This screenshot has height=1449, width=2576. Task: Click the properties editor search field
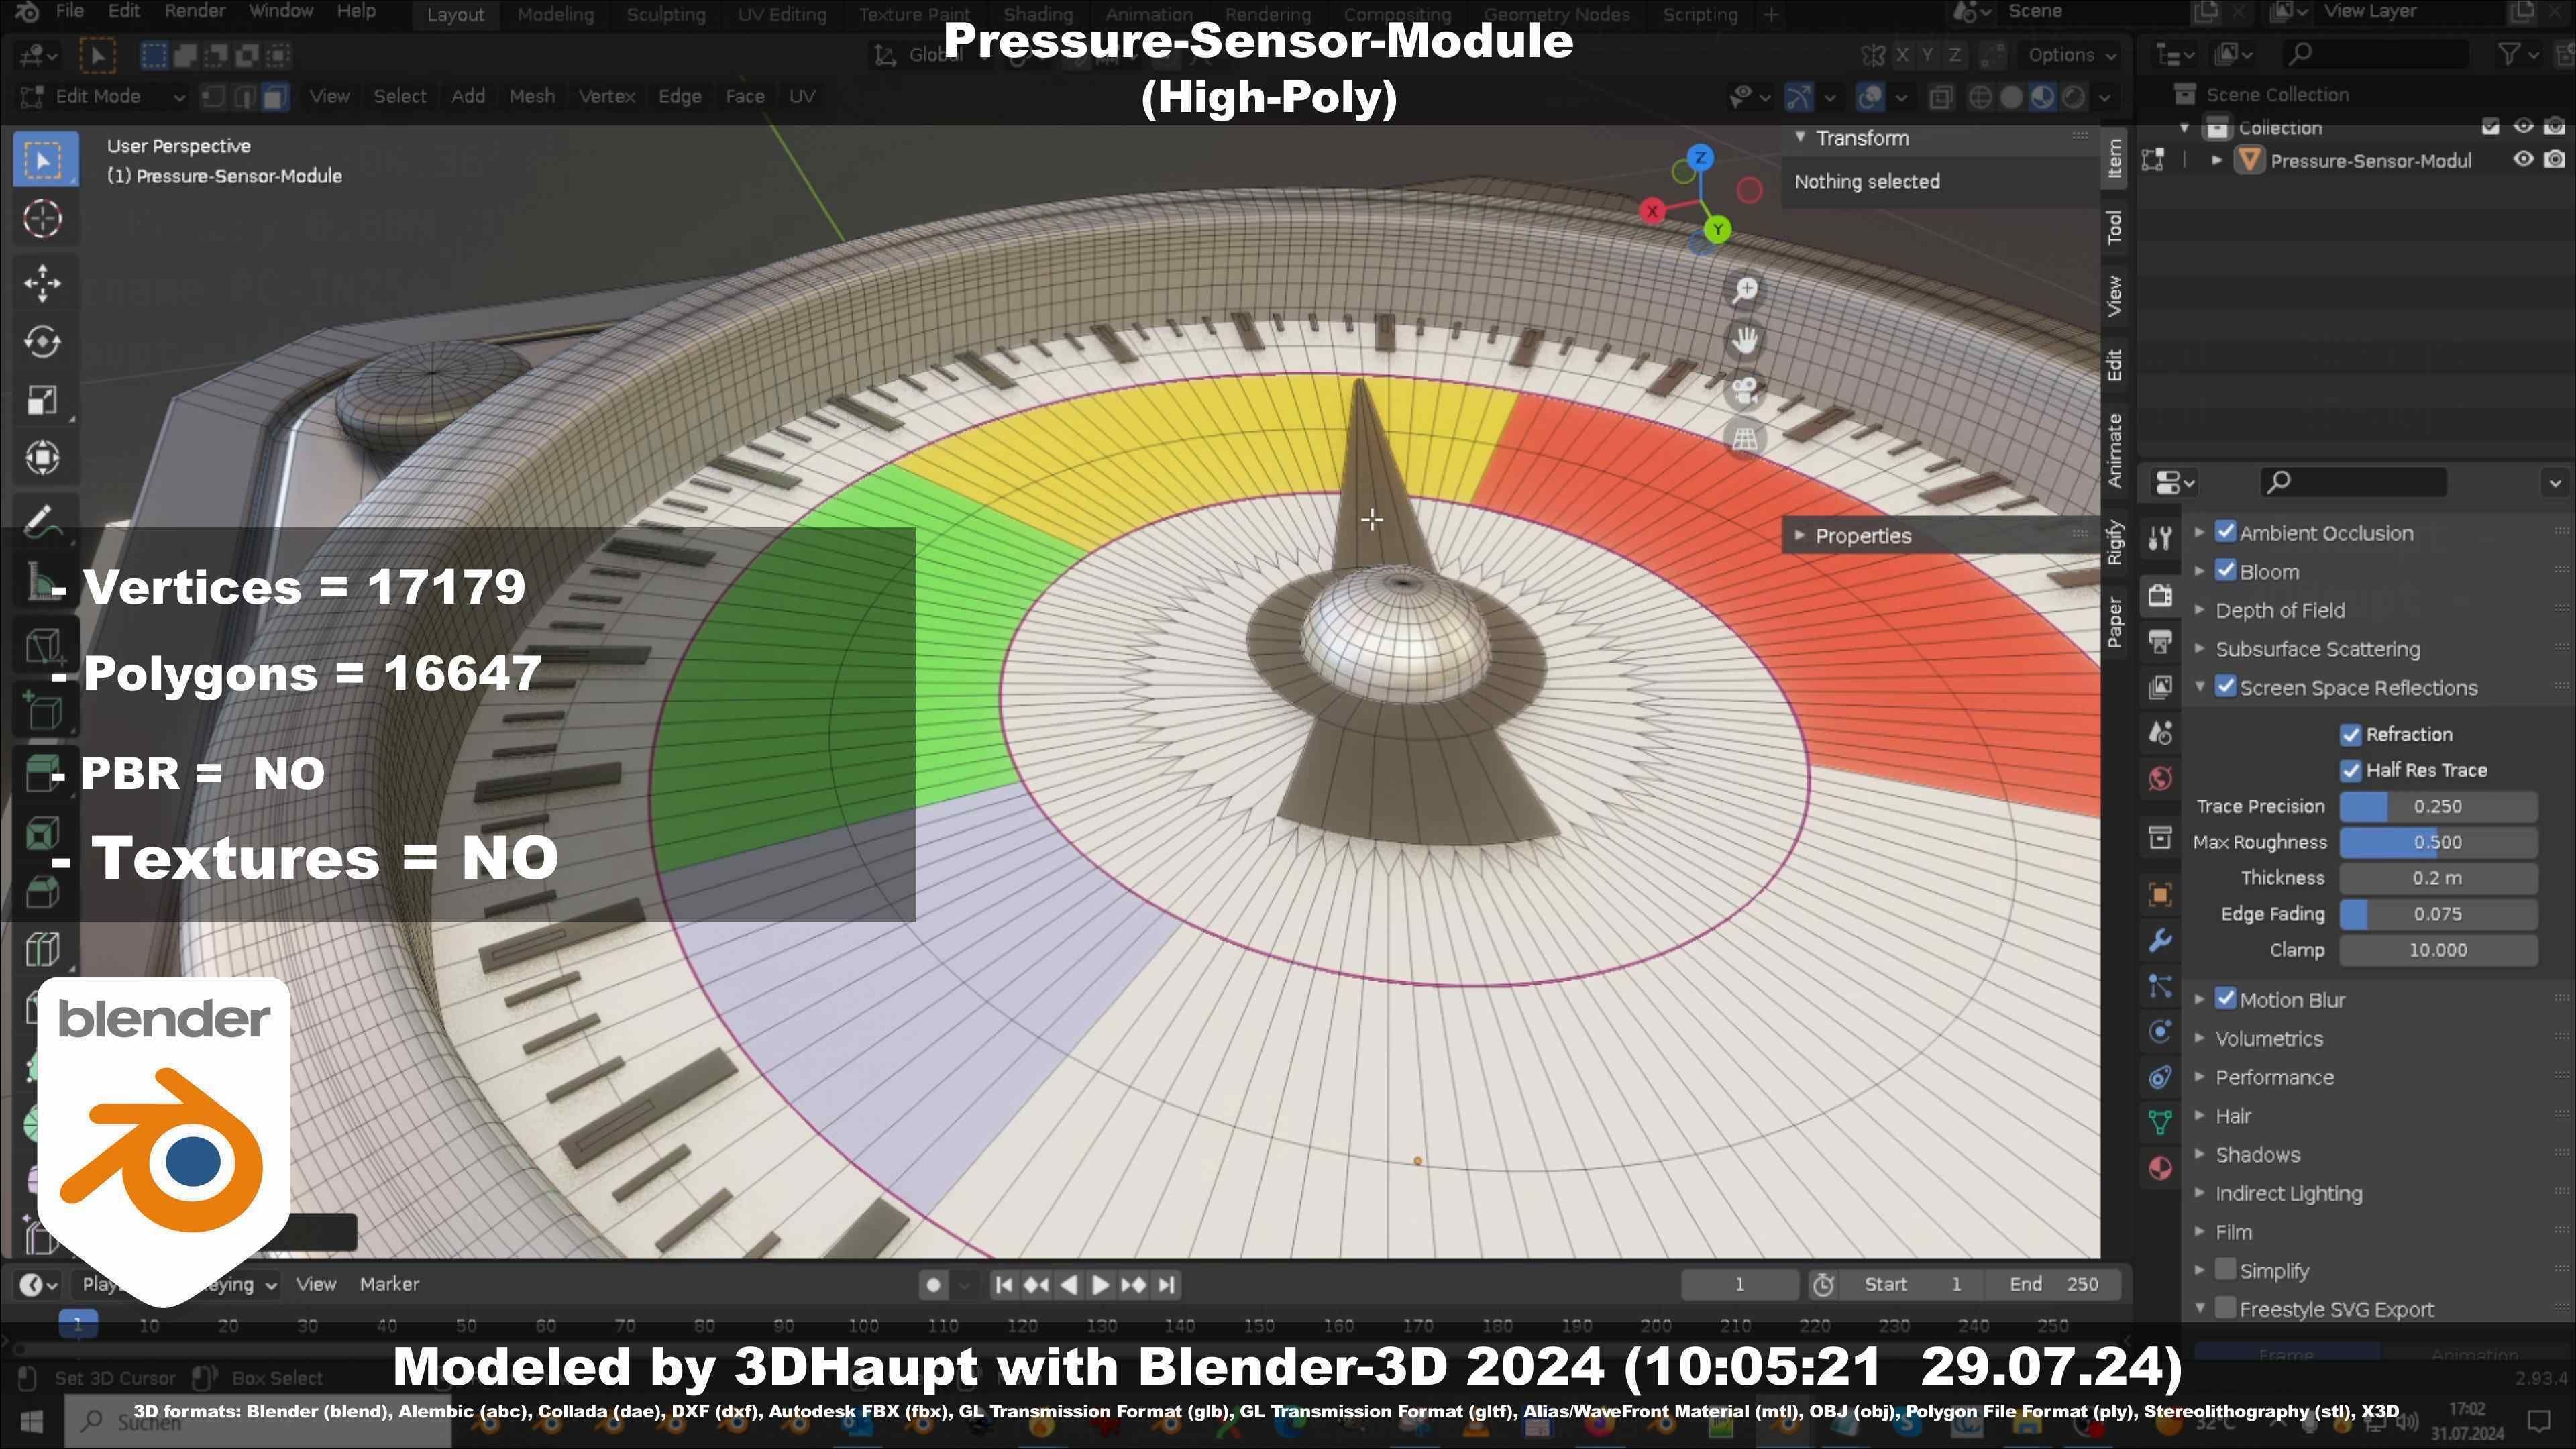[x=2353, y=482]
